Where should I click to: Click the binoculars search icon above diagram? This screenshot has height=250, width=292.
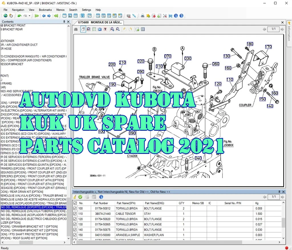pyautogui.click(x=76, y=29)
